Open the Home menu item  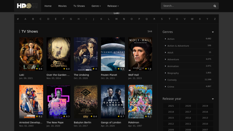click(48, 6)
